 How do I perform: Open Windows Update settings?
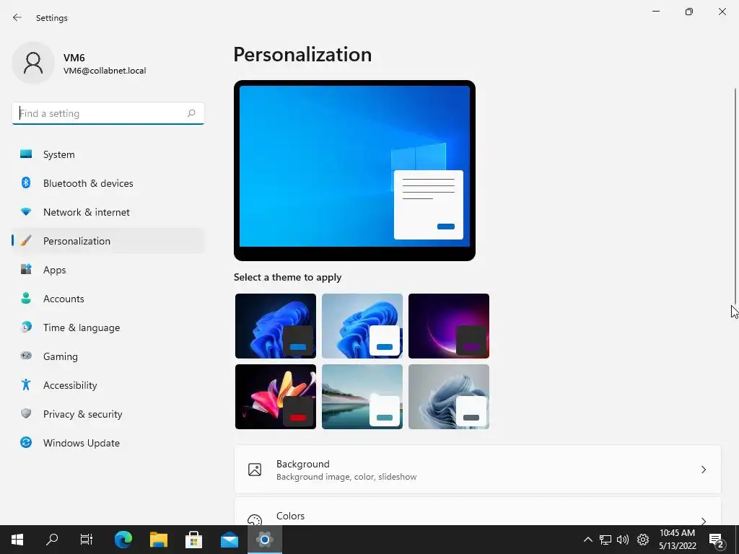[108, 443]
